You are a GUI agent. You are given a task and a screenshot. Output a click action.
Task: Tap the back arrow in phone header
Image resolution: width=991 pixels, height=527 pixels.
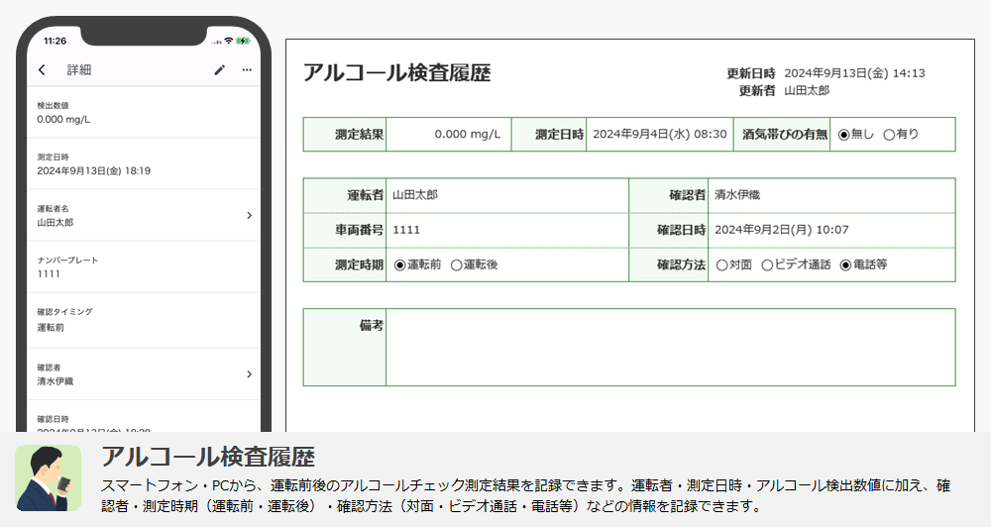42,70
